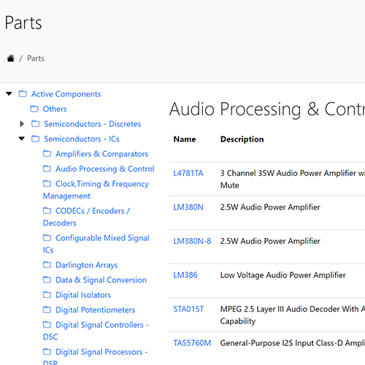Click folder icon beside Digital Potentiometers
Viewport: 365px width, 365px height.
click(47, 310)
